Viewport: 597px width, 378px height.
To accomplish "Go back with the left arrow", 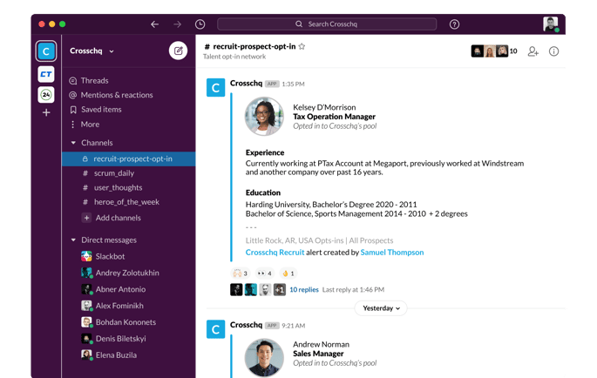I will [155, 24].
